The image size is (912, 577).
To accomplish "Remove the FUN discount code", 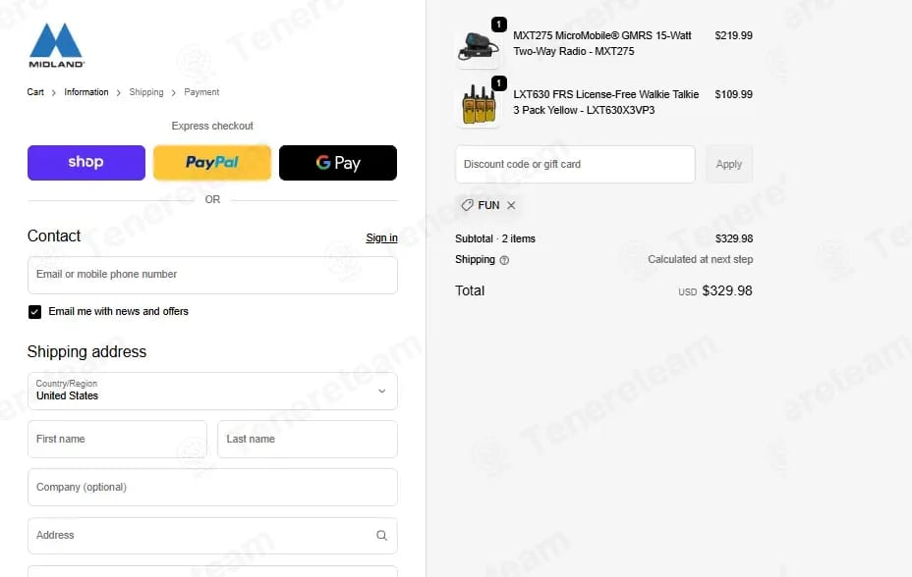I will coord(511,205).
